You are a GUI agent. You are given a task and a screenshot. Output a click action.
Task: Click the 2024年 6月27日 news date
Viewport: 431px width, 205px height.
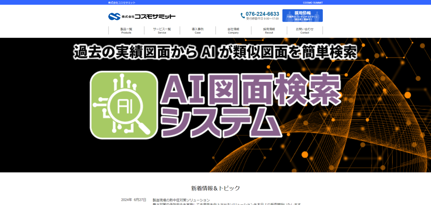[x=133, y=200]
